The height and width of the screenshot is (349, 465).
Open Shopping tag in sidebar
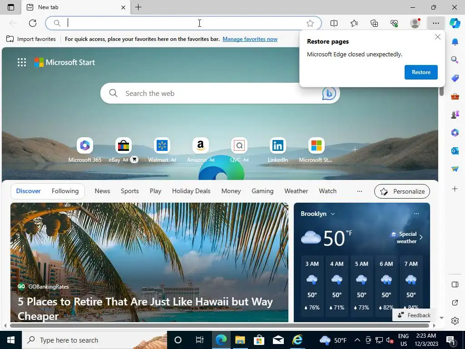(455, 78)
